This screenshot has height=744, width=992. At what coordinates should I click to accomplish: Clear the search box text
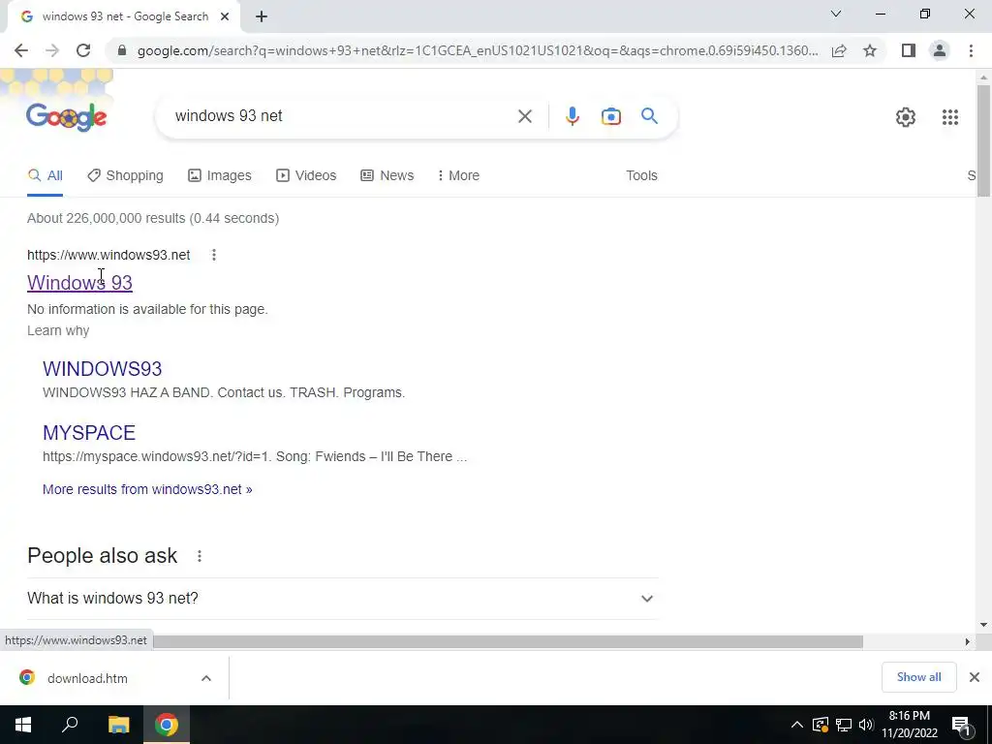(x=524, y=116)
